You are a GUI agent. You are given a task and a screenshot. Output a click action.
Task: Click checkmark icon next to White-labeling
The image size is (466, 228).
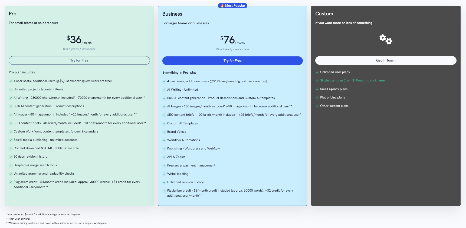pos(164,174)
